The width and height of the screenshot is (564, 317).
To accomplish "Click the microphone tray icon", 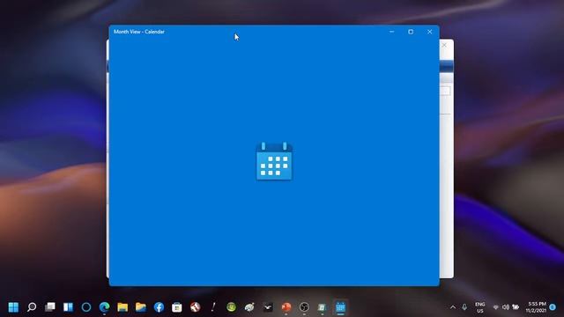I will [464, 307].
